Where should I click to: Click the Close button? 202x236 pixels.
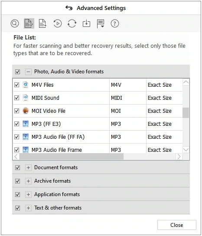click(177, 225)
